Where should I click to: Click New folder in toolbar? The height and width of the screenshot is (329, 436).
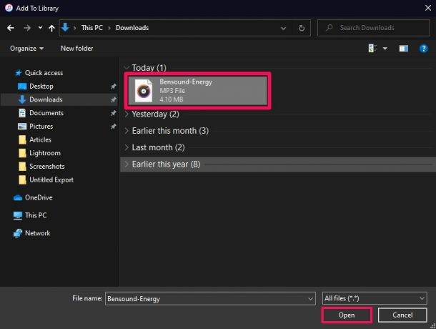click(x=77, y=48)
